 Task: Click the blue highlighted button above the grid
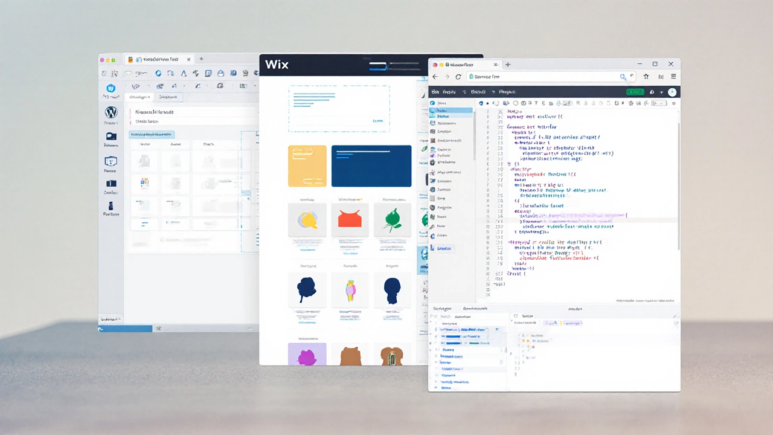point(152,134)
